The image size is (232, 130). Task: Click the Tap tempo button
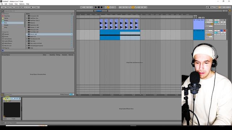[12, 7]
